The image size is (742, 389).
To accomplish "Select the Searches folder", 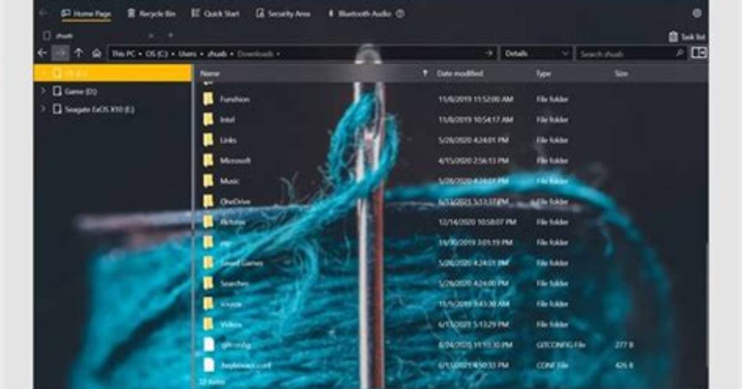I will pos(235,284).
